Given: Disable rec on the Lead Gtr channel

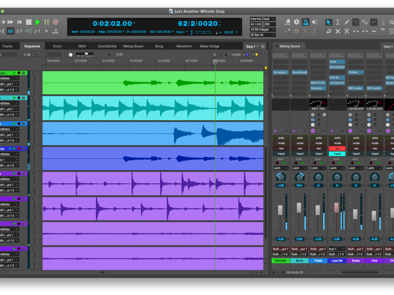Looking at the screenshot, I should coord(337,148).
